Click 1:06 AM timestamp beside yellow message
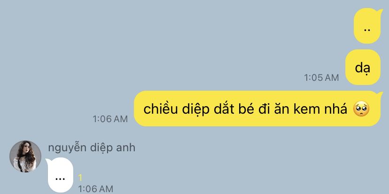The image size is (389, 194). 110,119
